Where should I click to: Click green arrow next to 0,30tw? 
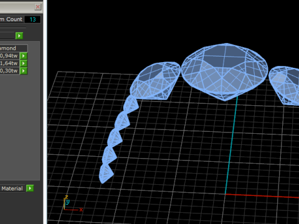(x=24, y=71)
